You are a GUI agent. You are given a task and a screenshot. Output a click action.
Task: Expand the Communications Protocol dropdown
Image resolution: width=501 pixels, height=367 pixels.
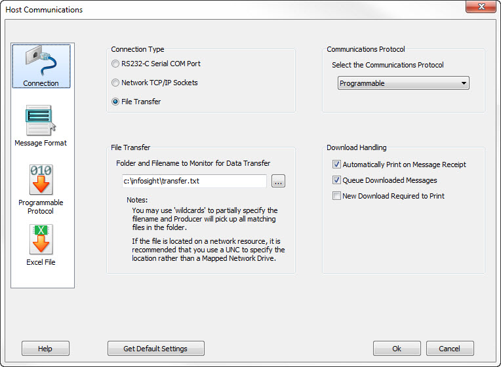pos(403,83)
